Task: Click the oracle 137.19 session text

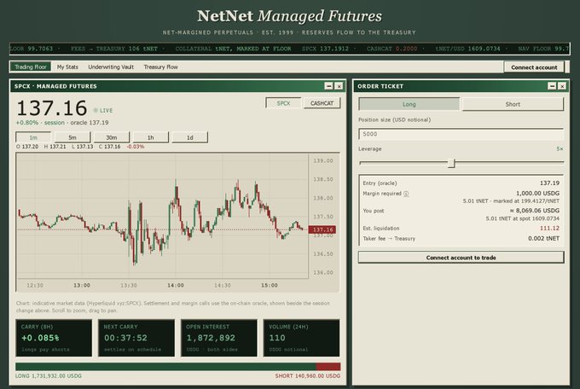Action: [90, 123]
